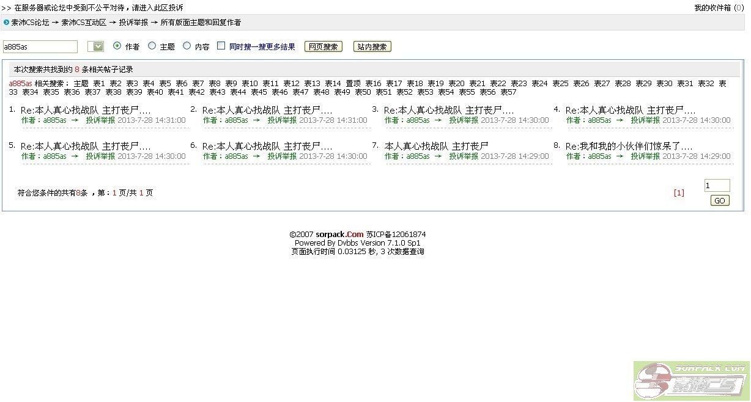This screenshot has width=751, height=402.
Task: Click the GO page jump button
Action: coord(720,200)
